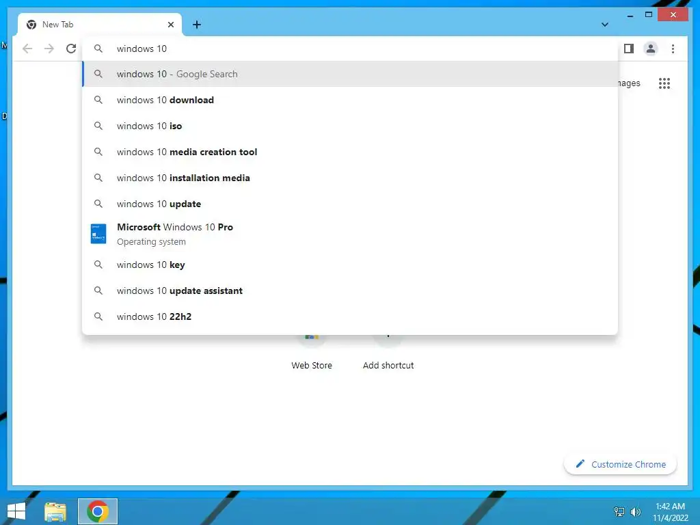Reload the page with the refresh icon

71,49
